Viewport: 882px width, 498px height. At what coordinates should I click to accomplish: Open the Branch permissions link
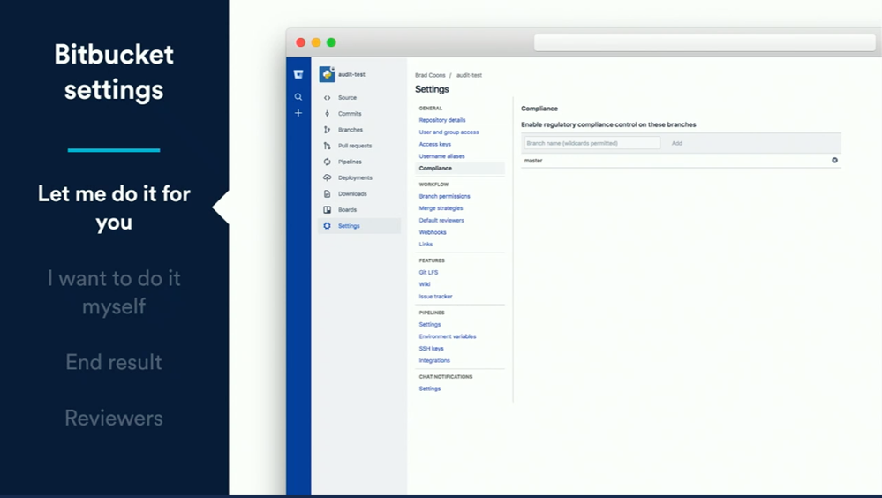tap(444, 196)
